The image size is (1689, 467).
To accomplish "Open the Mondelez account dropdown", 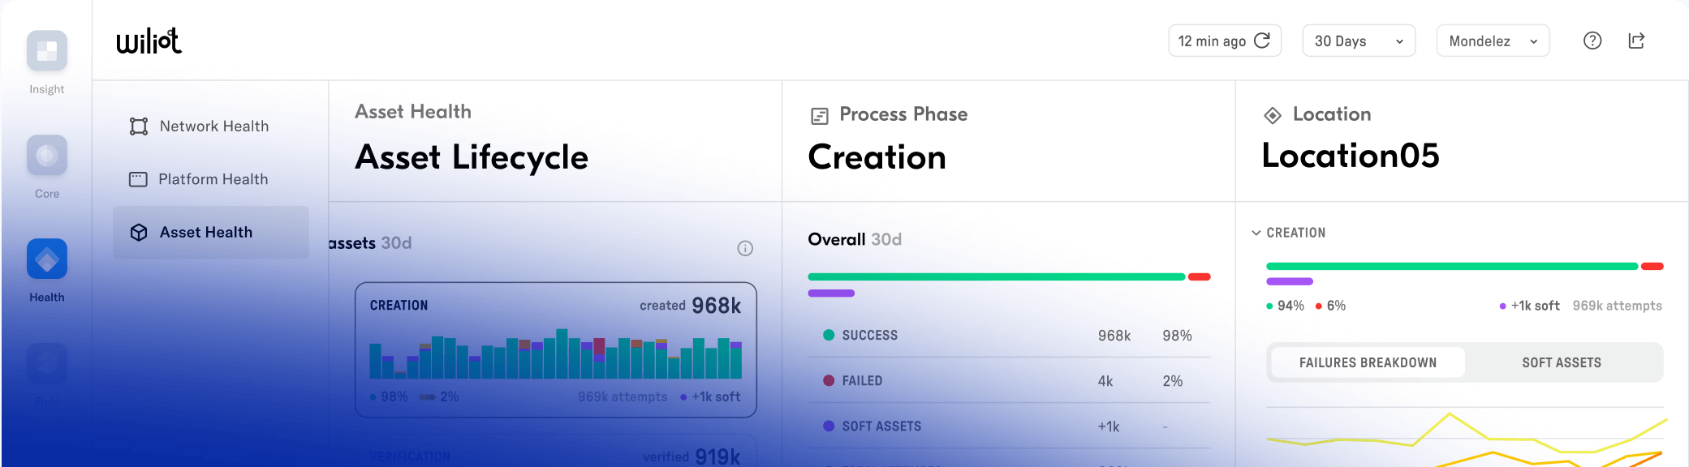I will pos(1493,41).
